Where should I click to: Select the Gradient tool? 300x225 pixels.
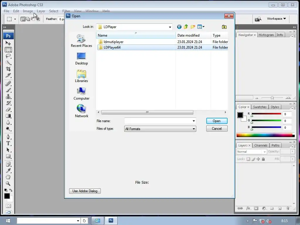point(8,116)
